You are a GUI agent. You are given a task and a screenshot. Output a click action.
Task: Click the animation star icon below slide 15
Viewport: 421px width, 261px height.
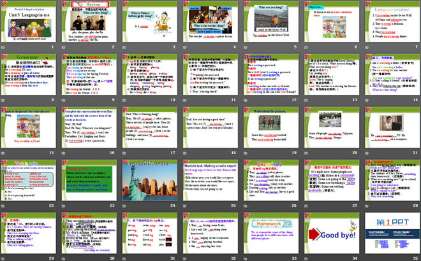click(x=3, y=153)
